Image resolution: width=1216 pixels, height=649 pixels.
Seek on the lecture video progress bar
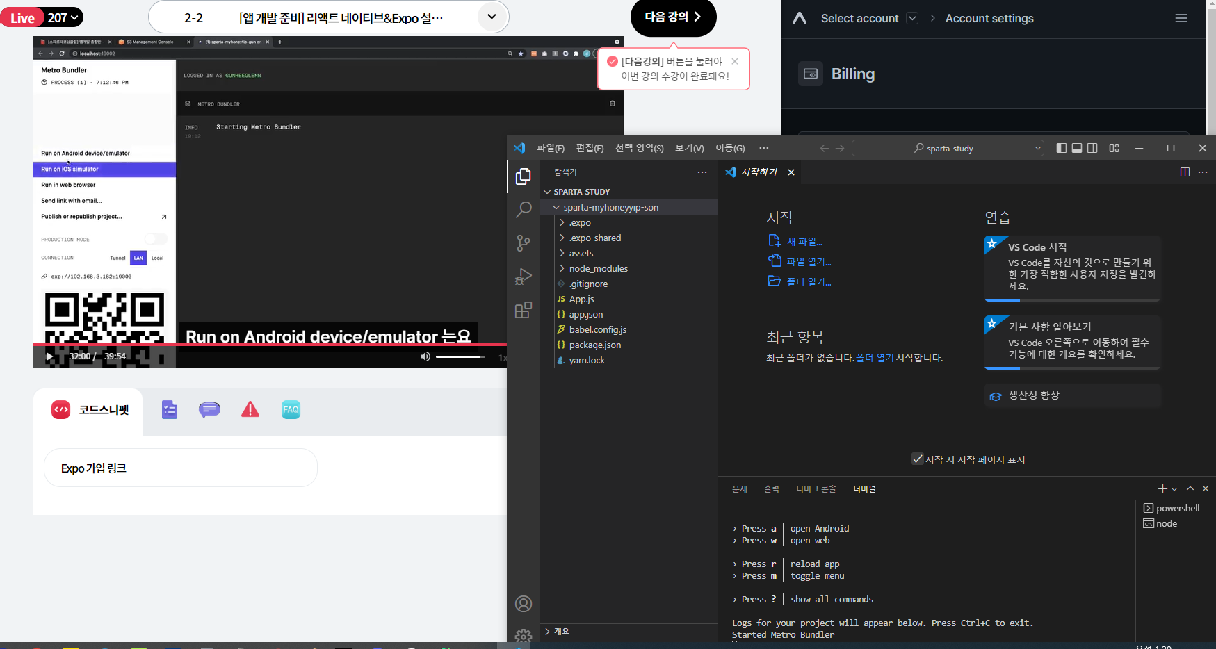tap(270, 344)
